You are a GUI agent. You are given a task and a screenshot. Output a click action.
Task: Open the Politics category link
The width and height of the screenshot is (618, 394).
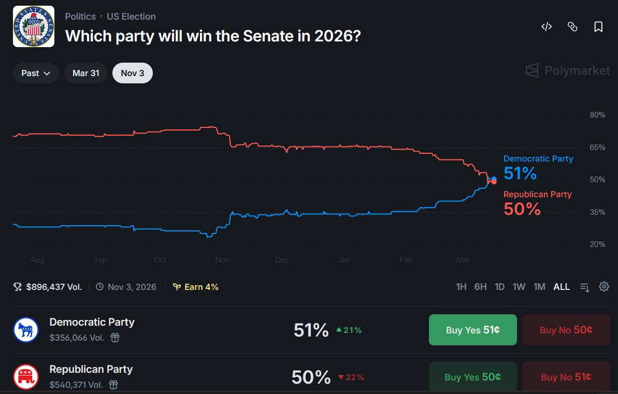[x=80, y=17]
